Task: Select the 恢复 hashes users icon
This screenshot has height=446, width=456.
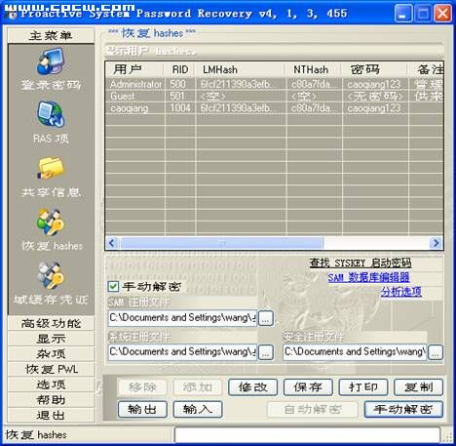Action: coord(51,223)
